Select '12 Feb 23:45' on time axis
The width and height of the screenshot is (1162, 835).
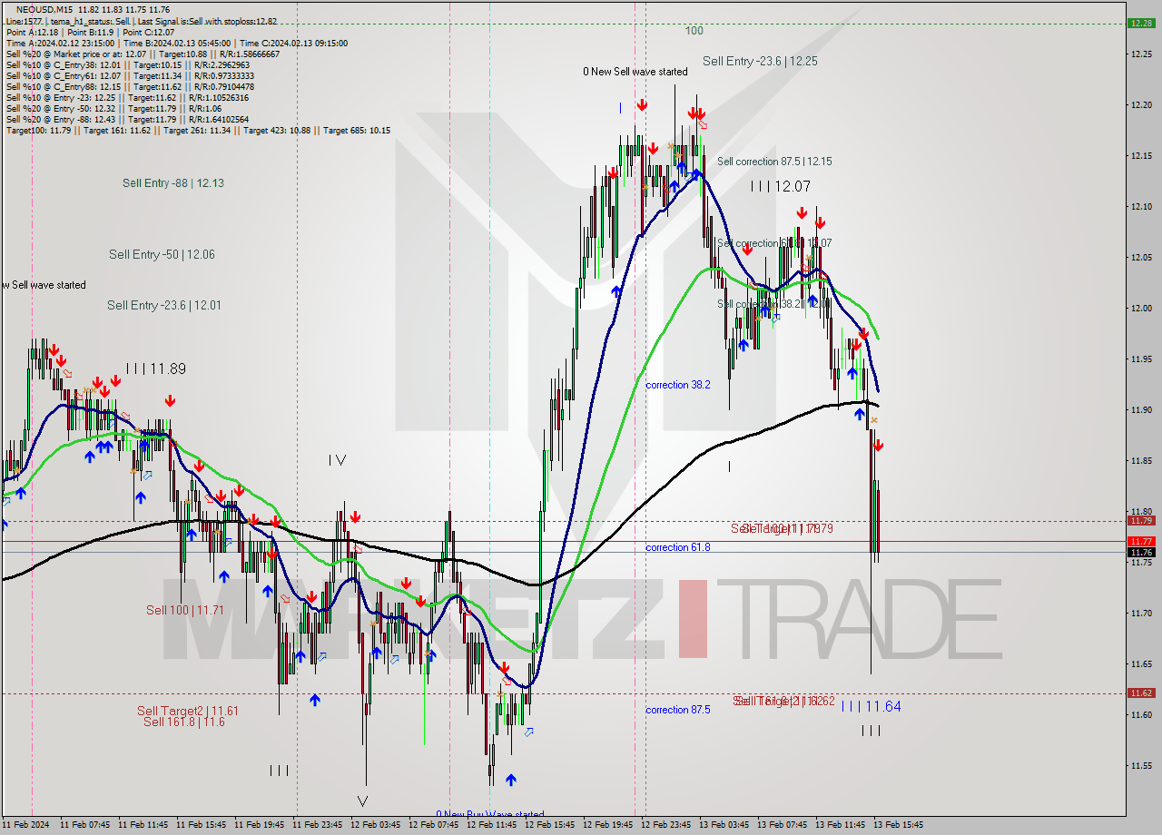(665, 825)
